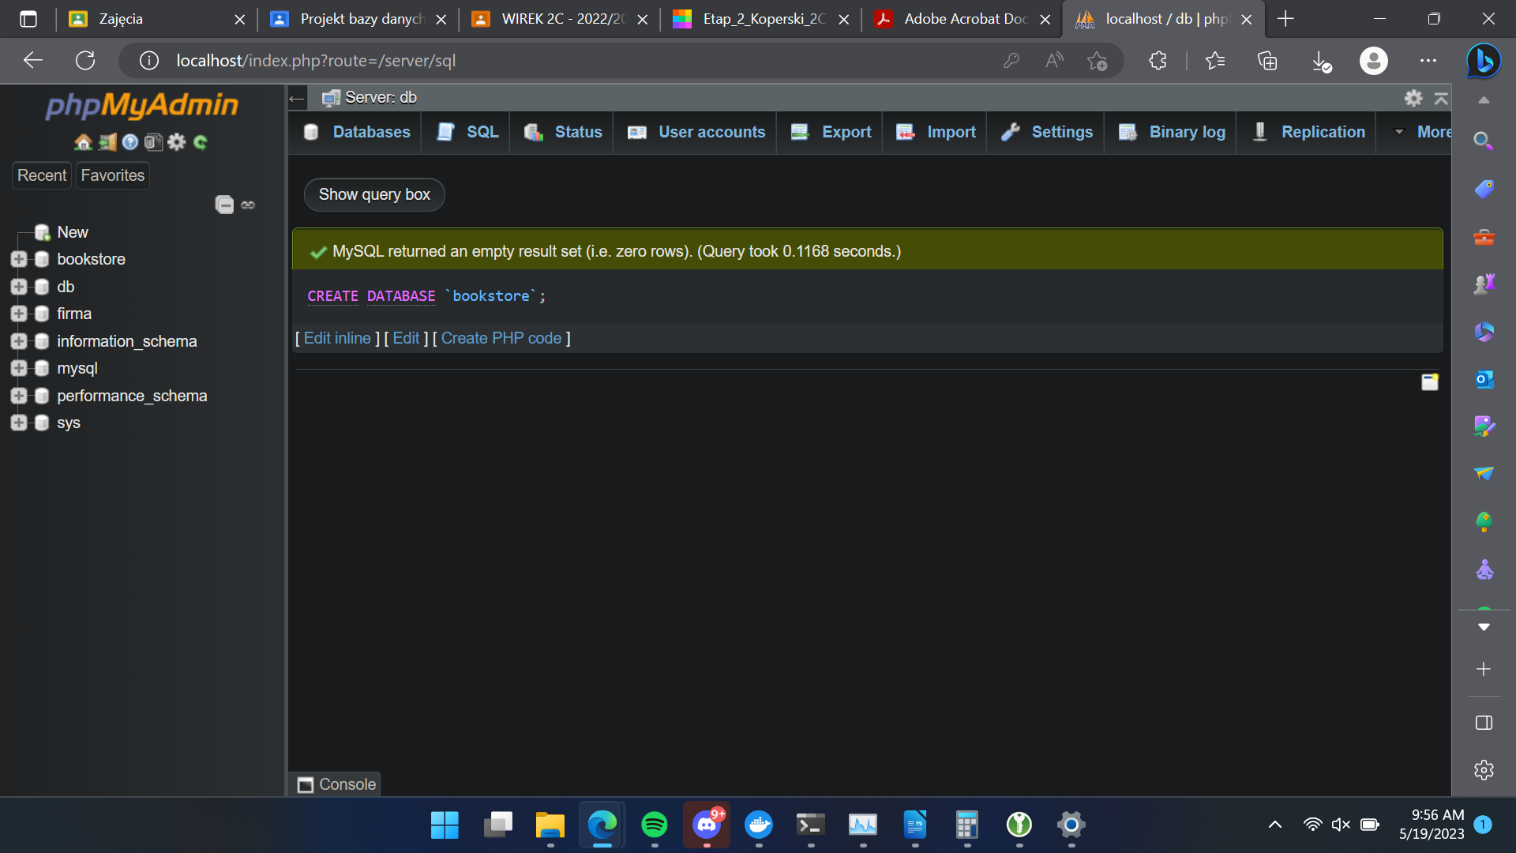Open Edge sidebar search icon

click(1484, 141)
